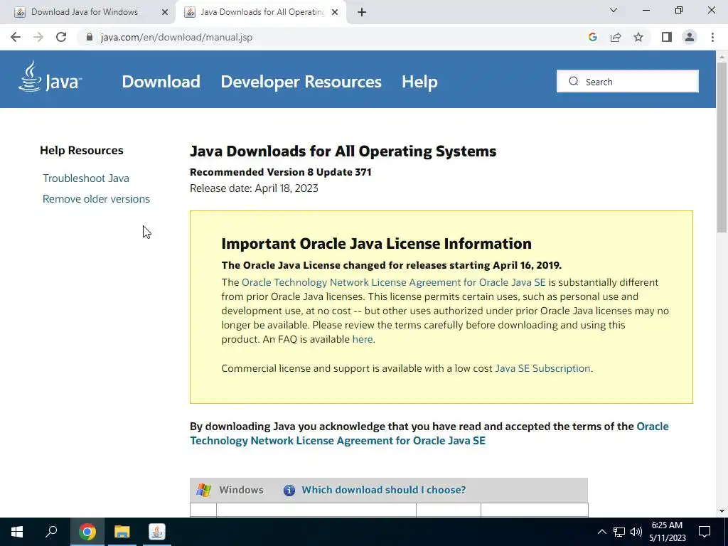Close the Download Java for Windows tab
The width and height of the screenshot is (728, 546).
pyautogui.click(x=164, y=13)
